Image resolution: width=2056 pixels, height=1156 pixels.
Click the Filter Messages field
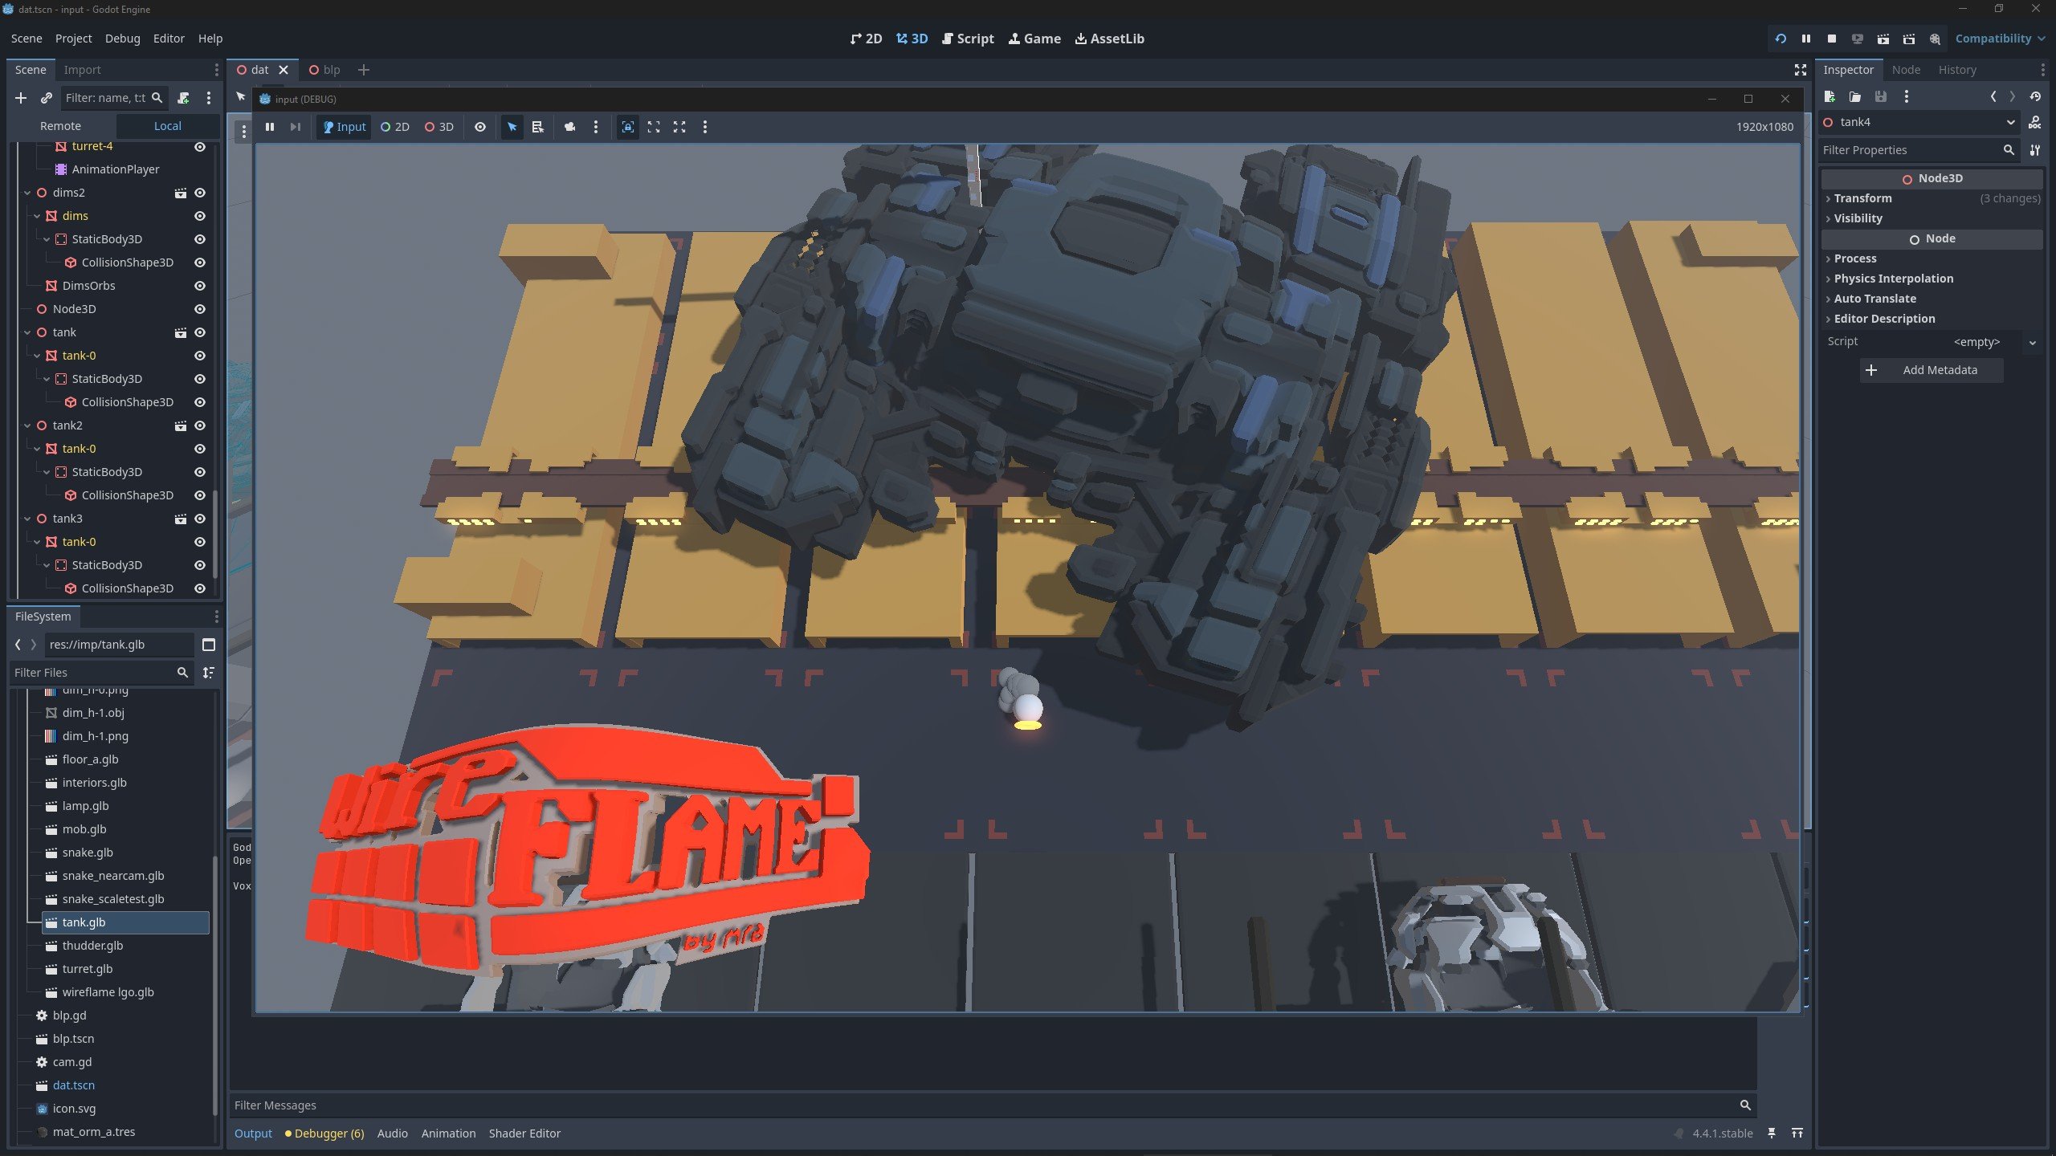pyautogui.click(x=992, y=1105)
